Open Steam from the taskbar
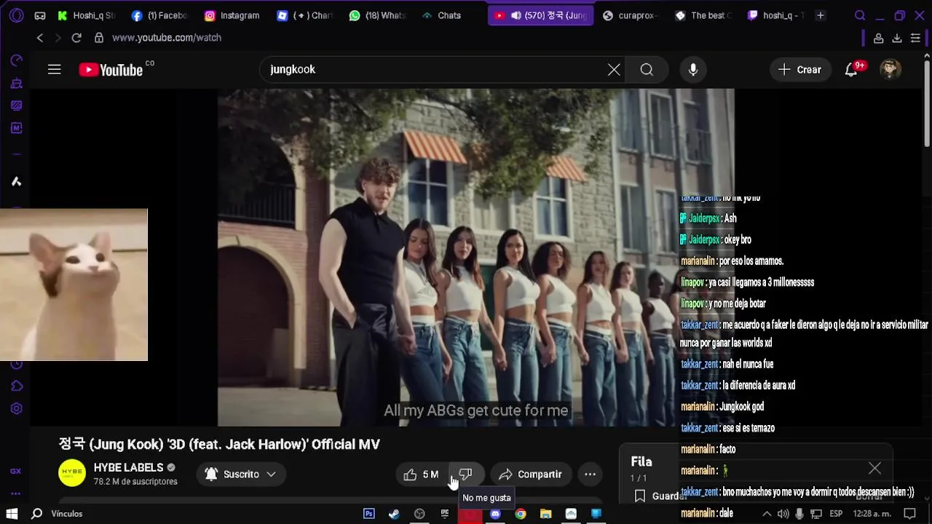This screenshot has width=932, height=524. (394, 514)
